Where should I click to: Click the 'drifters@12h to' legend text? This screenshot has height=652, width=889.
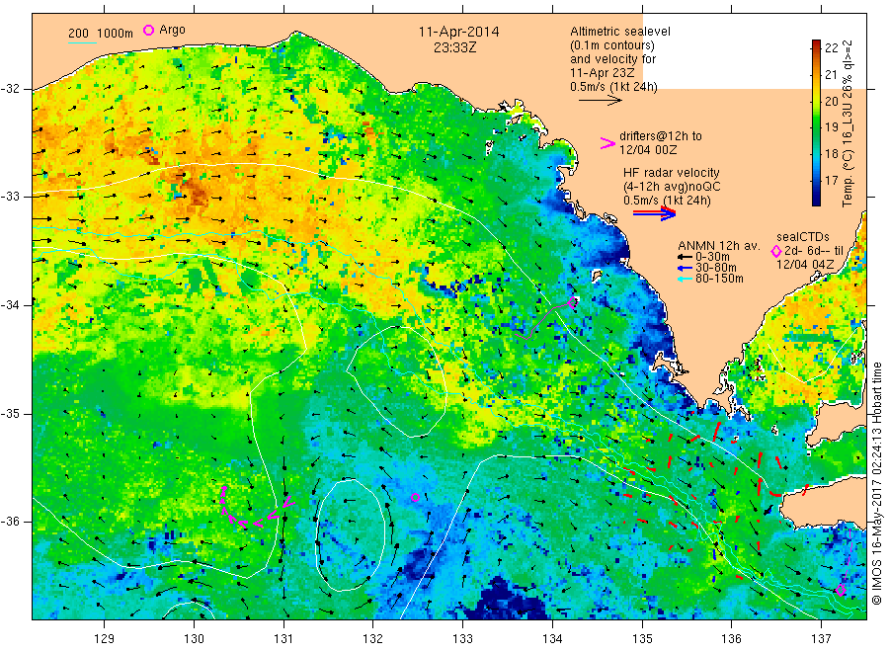(x=661, y=136)
